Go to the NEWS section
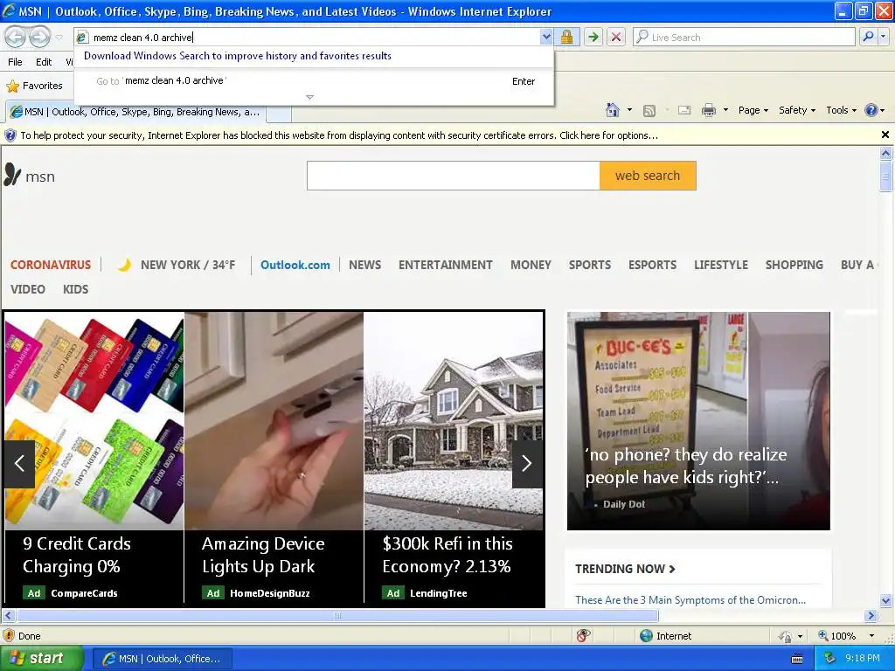895x671 pixels. (364, 265)
